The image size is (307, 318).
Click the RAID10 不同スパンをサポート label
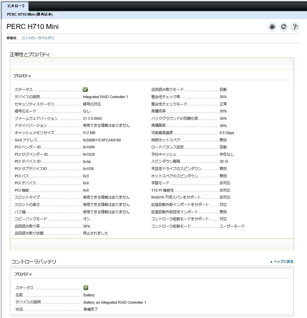point(176,197)
